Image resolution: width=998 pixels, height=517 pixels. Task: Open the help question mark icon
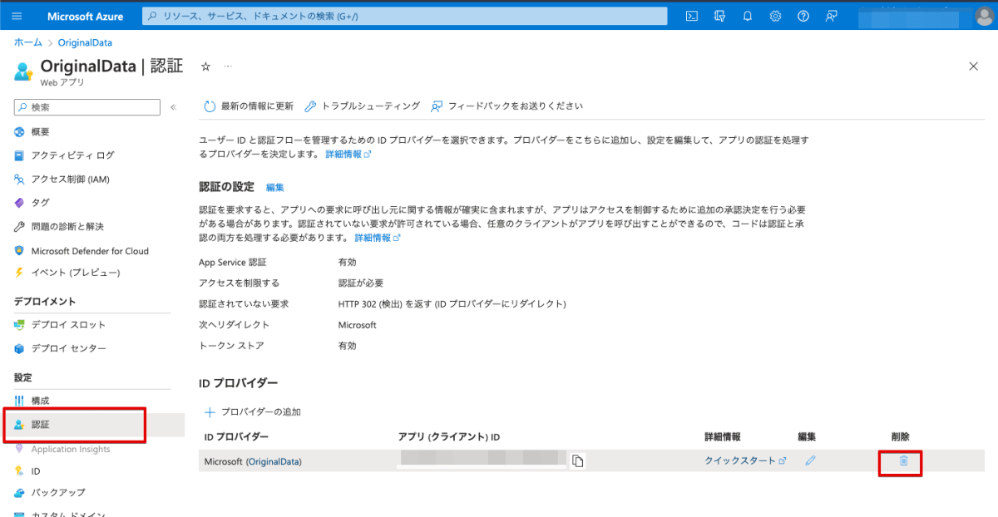tap(803, 17)
